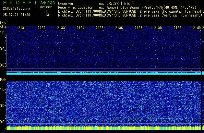The width and height of the screenshot is (204, 133).
Task: Click the Lch channel label
Action: tap(3, 23)
